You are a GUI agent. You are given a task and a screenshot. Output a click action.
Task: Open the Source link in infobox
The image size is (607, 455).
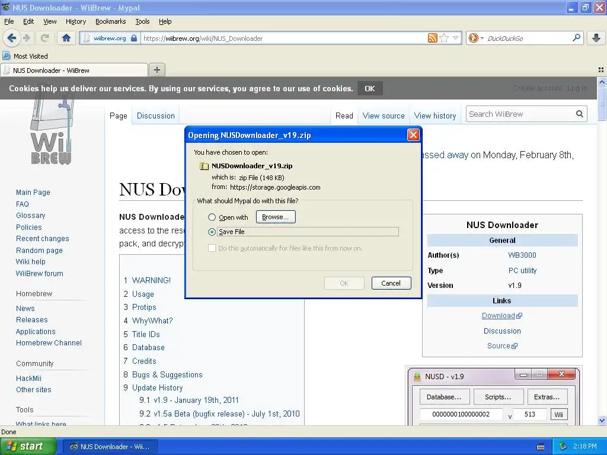coord(501,346)
